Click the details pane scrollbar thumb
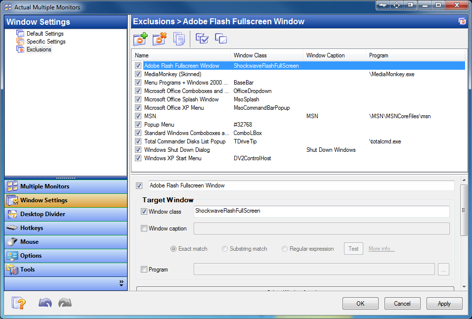Screen dimensions: 472x319 pyautogui.click(x=464, y=210)
